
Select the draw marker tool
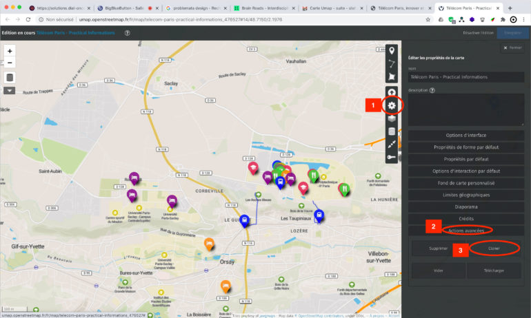point(392,51)
